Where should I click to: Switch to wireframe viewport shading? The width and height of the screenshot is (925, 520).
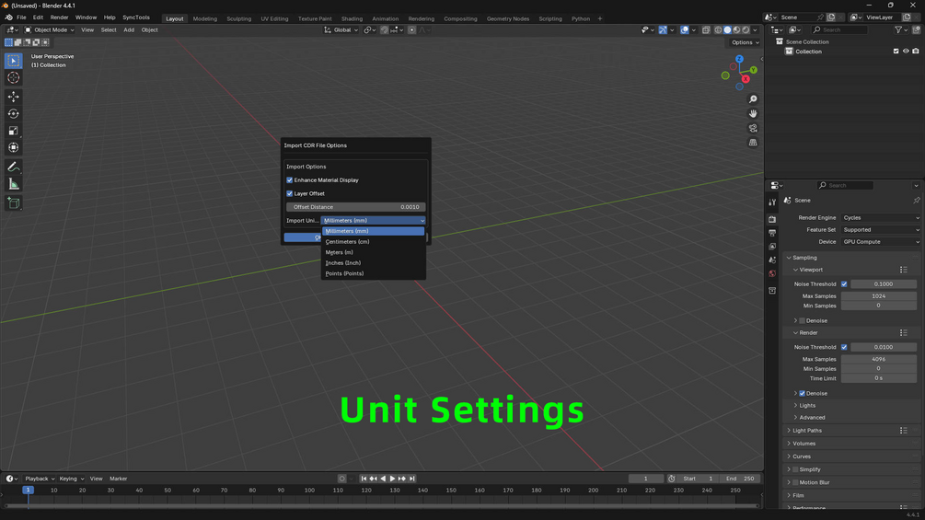click(x=718, y=30)
